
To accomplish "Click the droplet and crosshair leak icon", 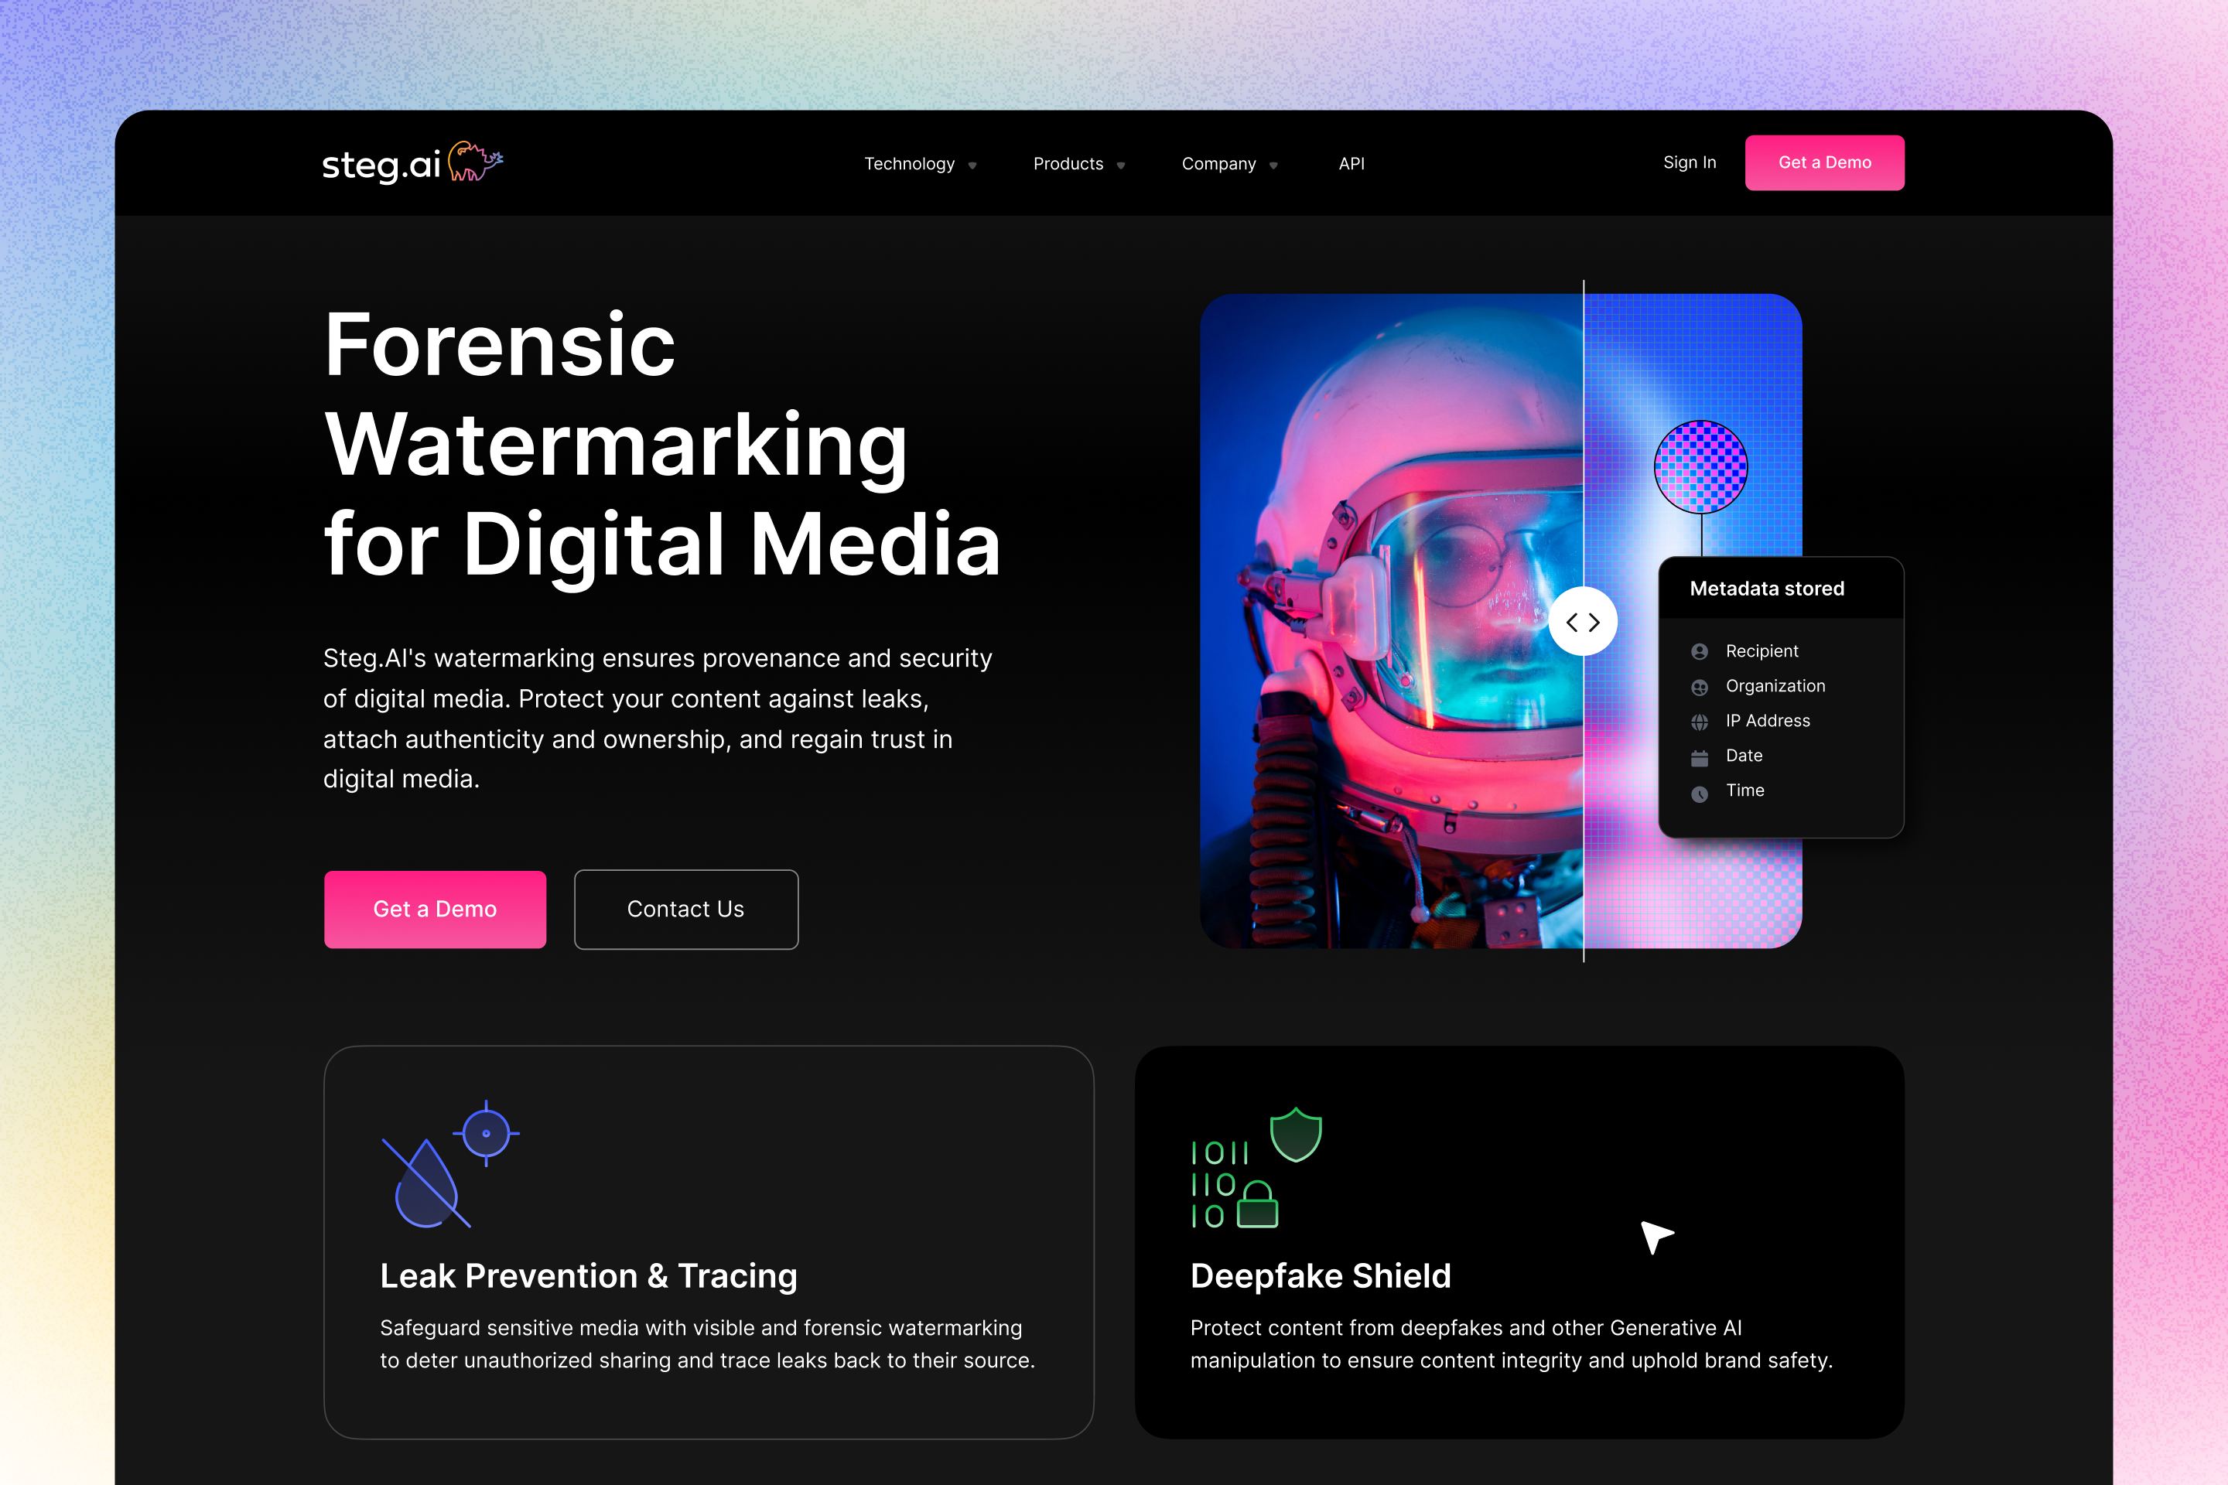I will (450, 1164).
